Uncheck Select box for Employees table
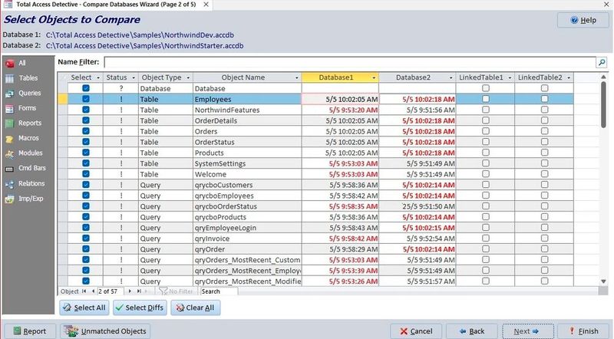The image size is (614, 339). [x=86, y=99]
